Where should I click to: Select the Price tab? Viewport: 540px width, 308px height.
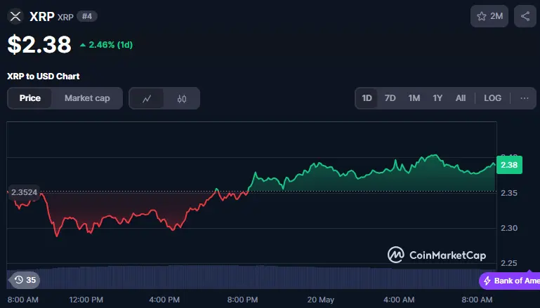tap(30, 98)
